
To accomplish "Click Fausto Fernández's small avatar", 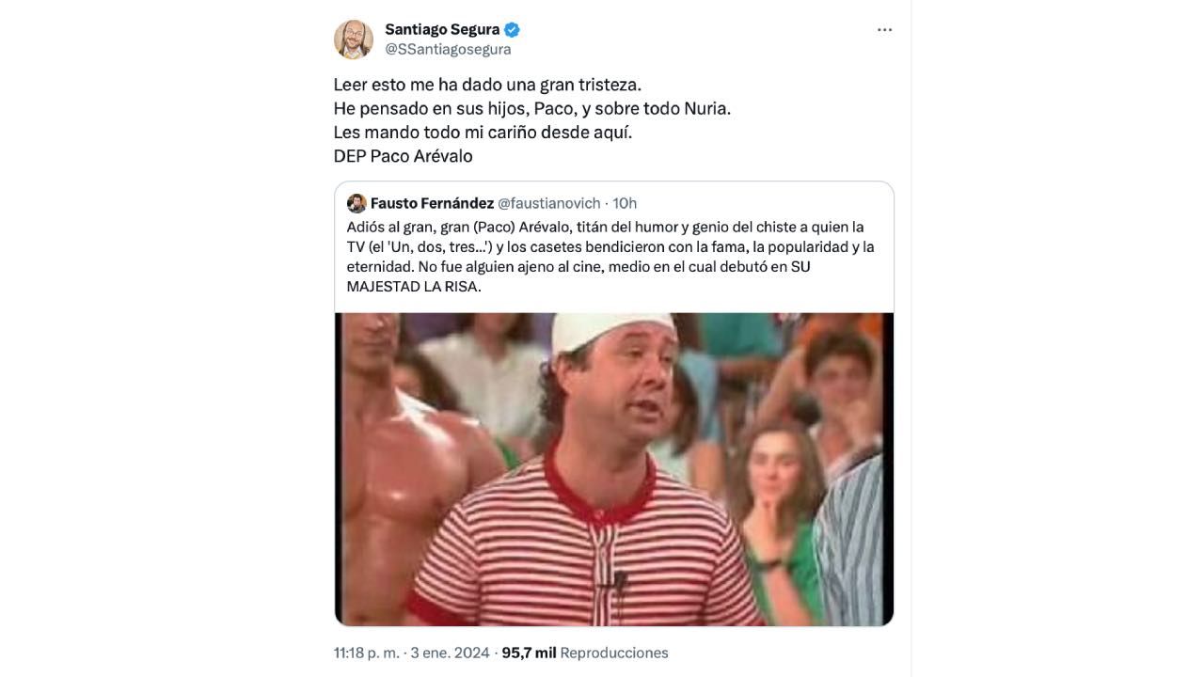I will [x=356, y=203].
